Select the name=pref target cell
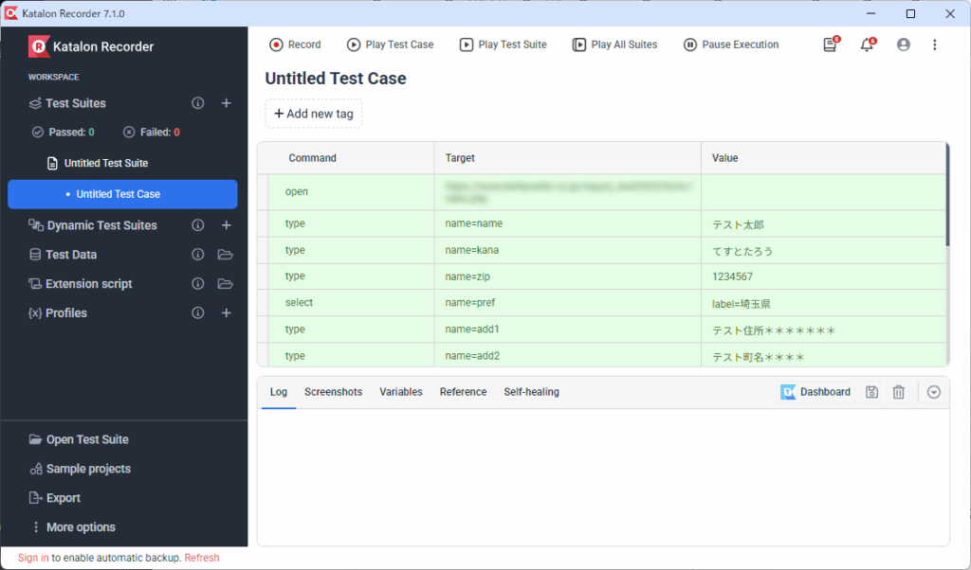The width and height of the screenshot is (971, 570). pyautogui.click(x=568, y=303)
